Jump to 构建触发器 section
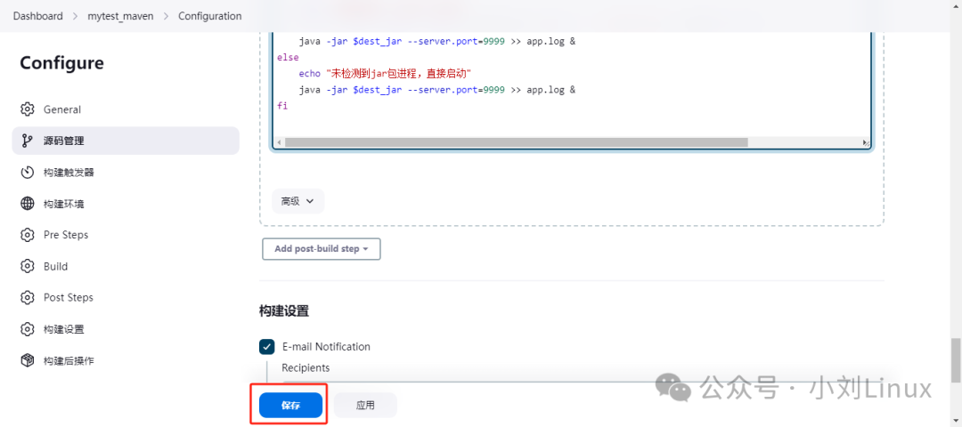This screenshot has width=962, height=427. (x=126, y=173)
